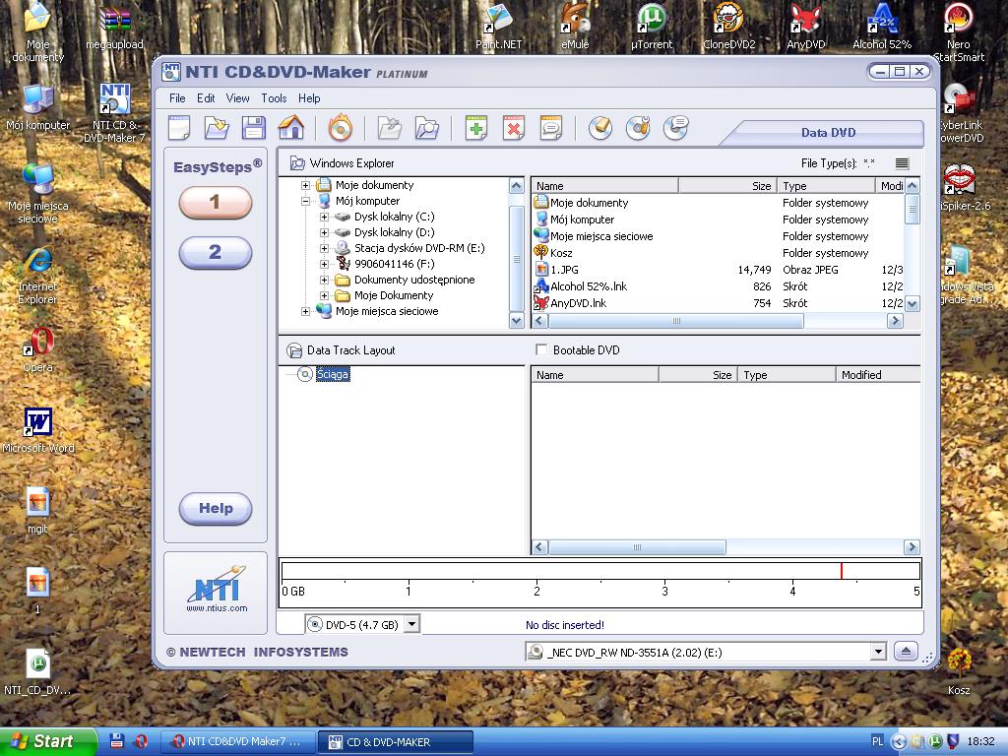Erase the disc using the eraser icon

pyautogui.click(x=600, y=128)
